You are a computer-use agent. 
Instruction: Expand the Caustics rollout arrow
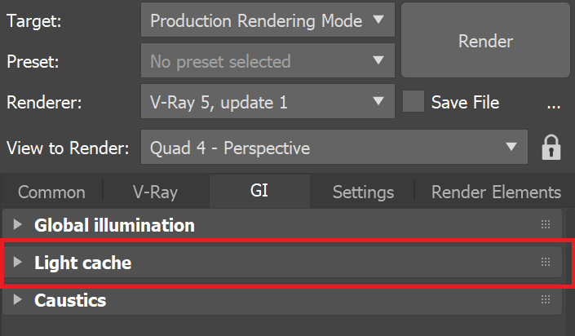pos(19,300)
